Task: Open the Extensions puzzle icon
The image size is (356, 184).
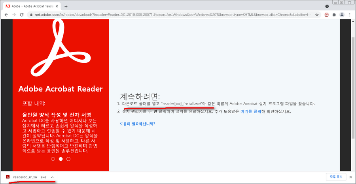Action: [x=334, y=15]
